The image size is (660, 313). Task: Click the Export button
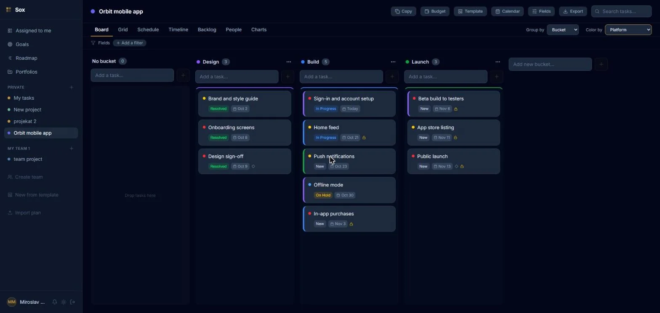click(573, 11)
